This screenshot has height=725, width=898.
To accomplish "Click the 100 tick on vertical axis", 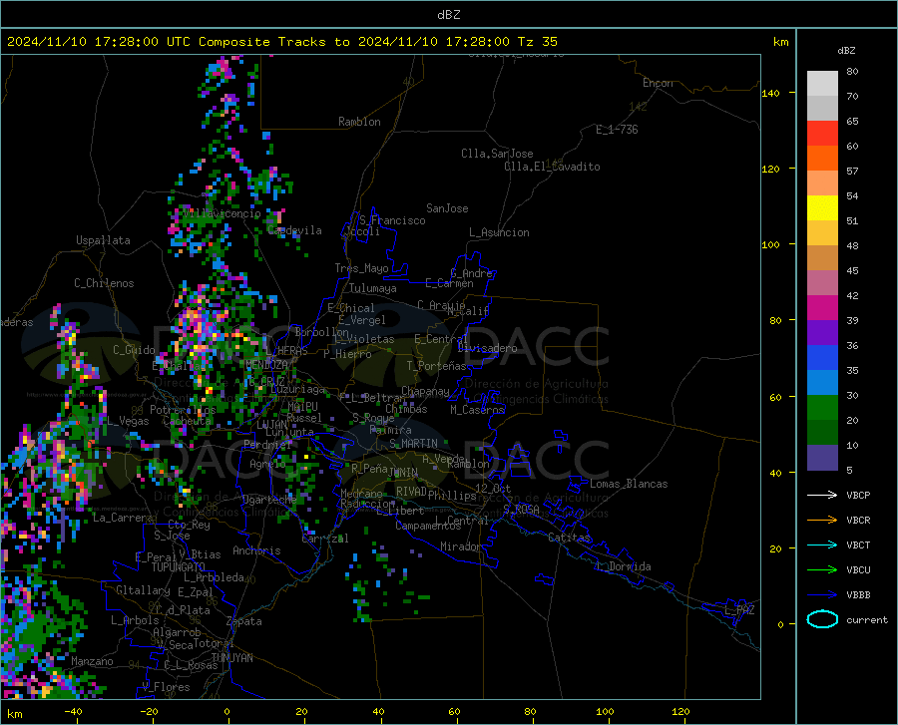I will [770, 244].
